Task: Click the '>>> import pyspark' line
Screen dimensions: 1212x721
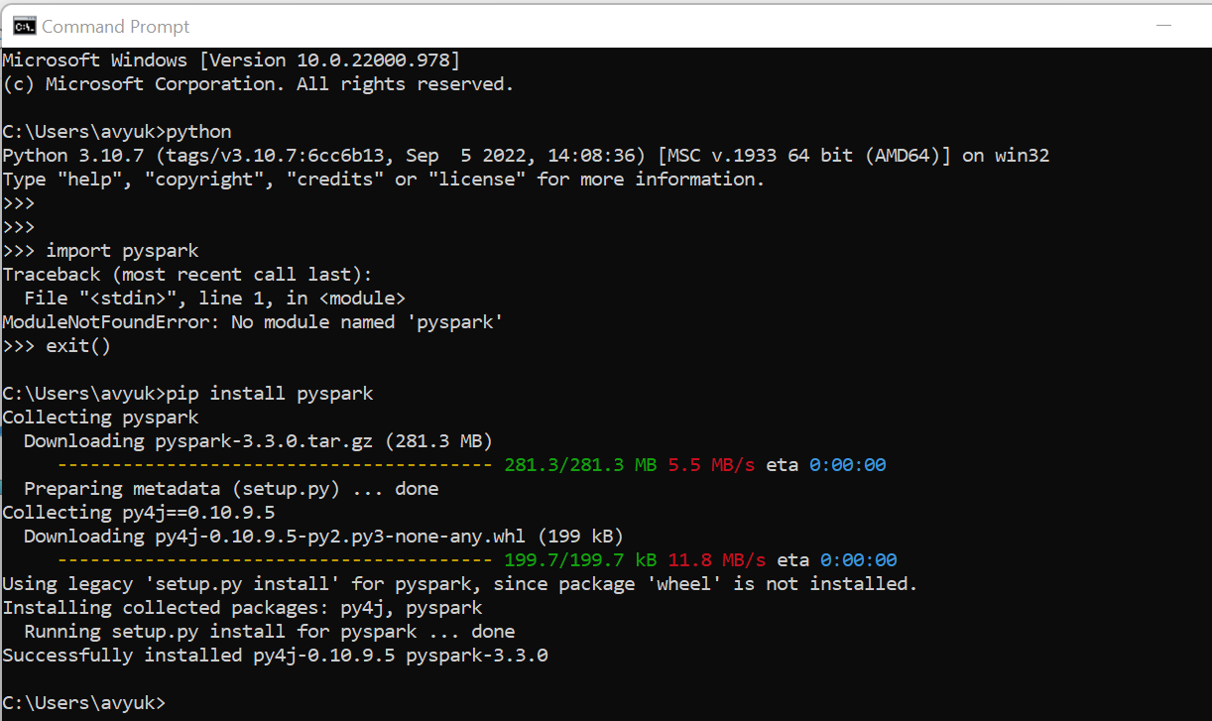Action: tap(100, 251)
